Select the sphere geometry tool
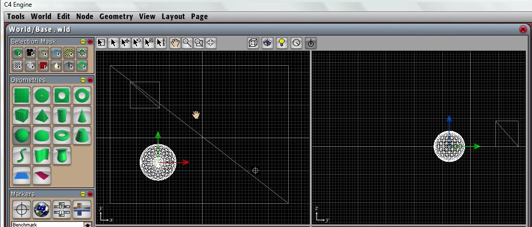 pos(22,136)
